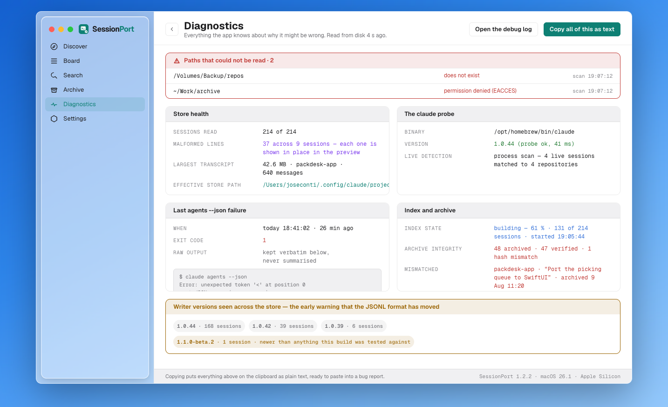Click the "214 of 214" sessions read value
Screen dimensions: 668x407
pos(279,132)
